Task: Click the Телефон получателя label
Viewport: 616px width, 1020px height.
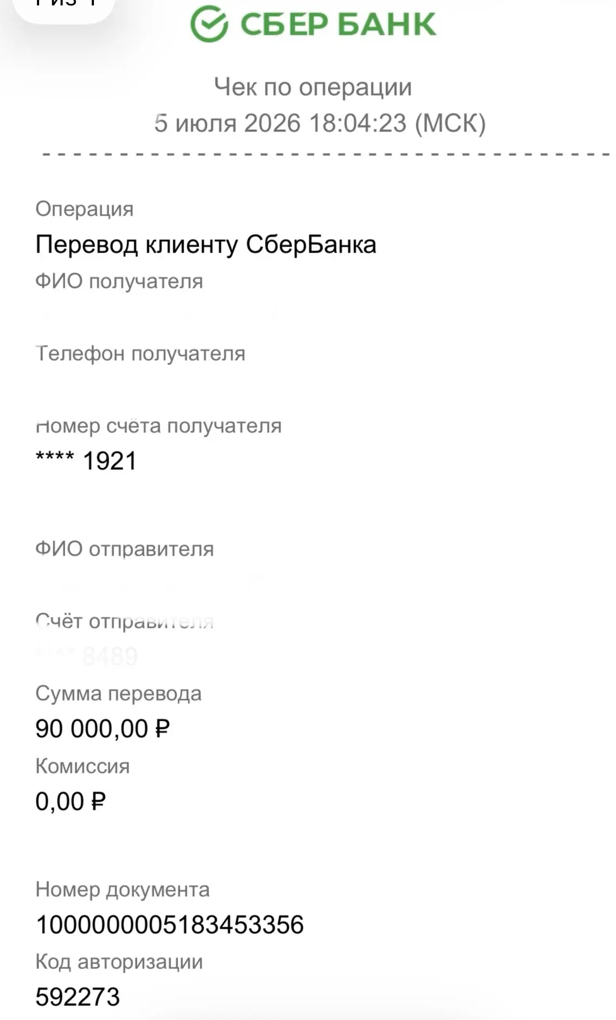Action: [140, 354]
